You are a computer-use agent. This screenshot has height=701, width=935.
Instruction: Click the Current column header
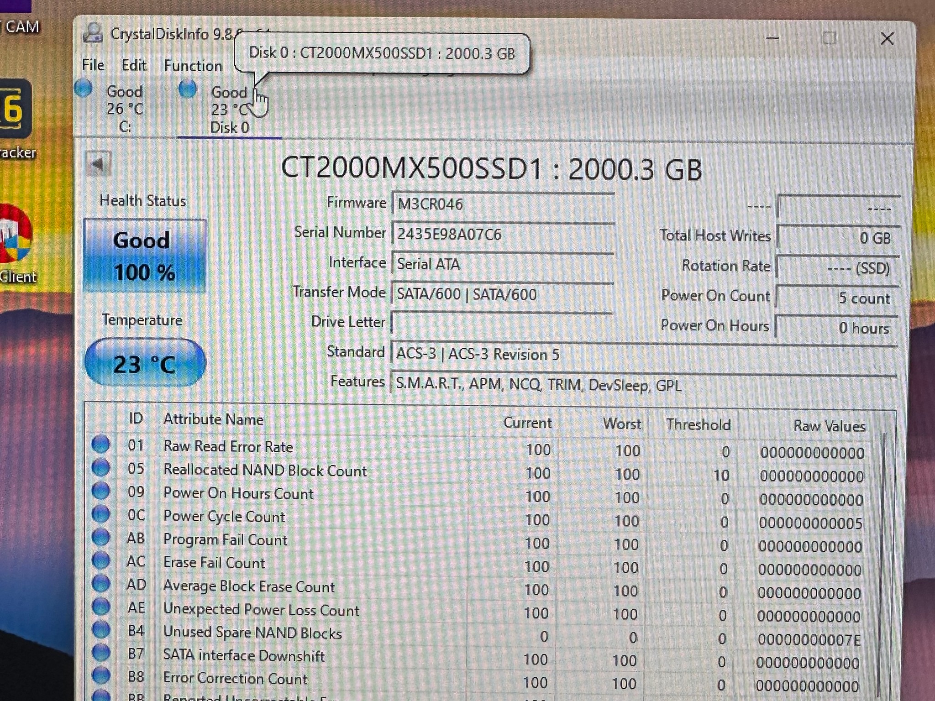(x=527, y=423)
